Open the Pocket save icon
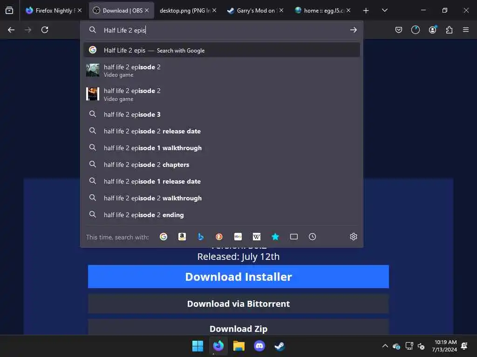This screenshot has height=357, width=477. coord(399,30)
